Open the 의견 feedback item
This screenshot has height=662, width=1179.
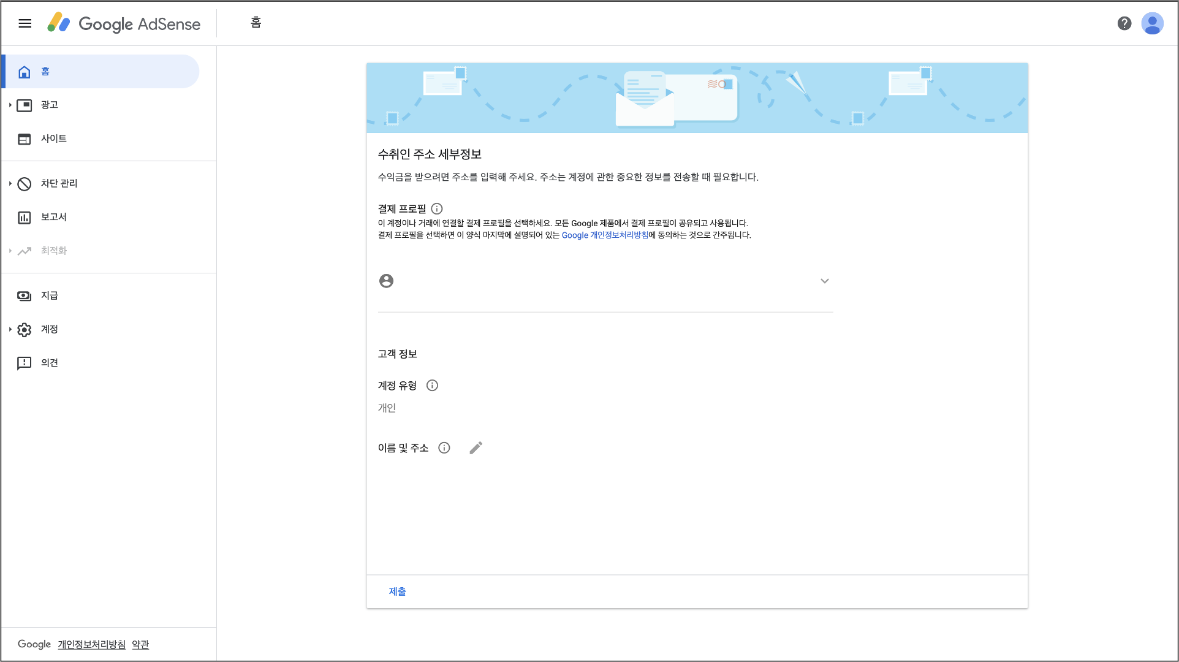(49, 363)
